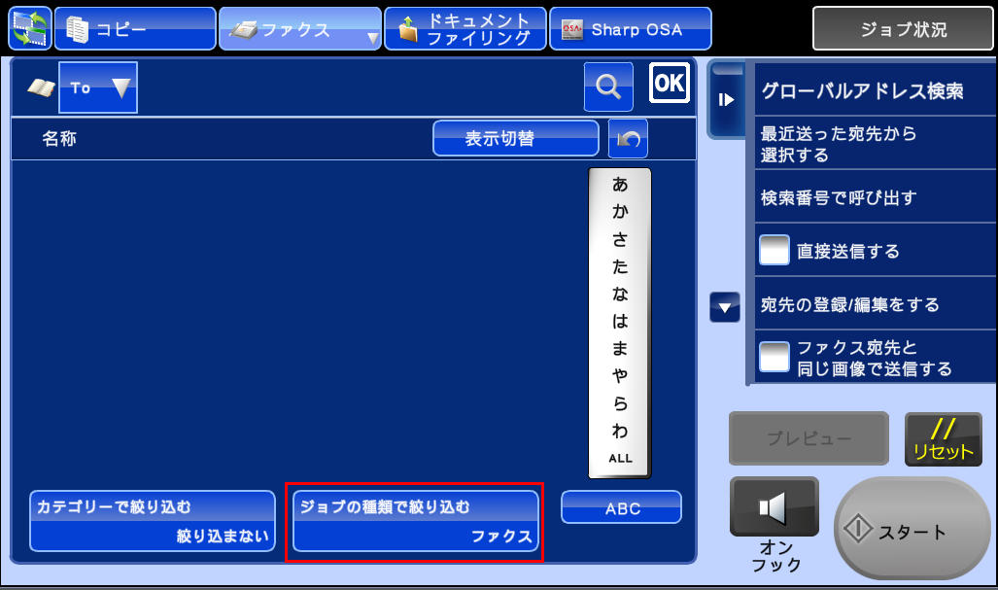Switch to the コピー mode tab

click(135, 29)
